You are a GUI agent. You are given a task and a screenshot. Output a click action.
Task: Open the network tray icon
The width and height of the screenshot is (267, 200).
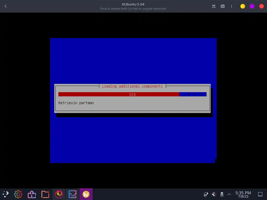(206, 194)
